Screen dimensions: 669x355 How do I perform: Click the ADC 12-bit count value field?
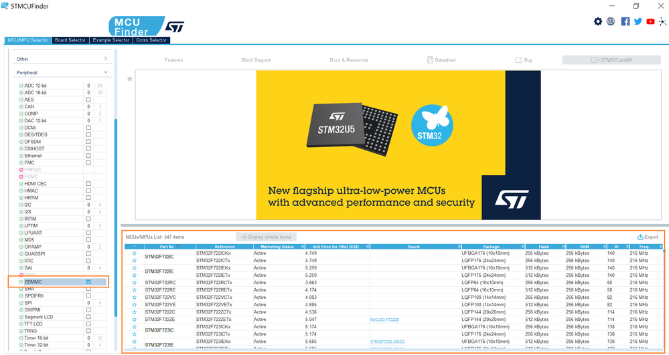click(88, 86)
